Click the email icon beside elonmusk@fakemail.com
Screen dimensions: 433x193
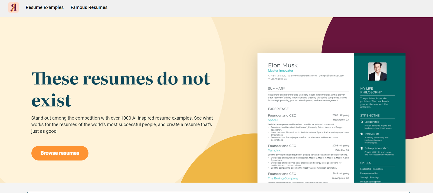[289, 76]
